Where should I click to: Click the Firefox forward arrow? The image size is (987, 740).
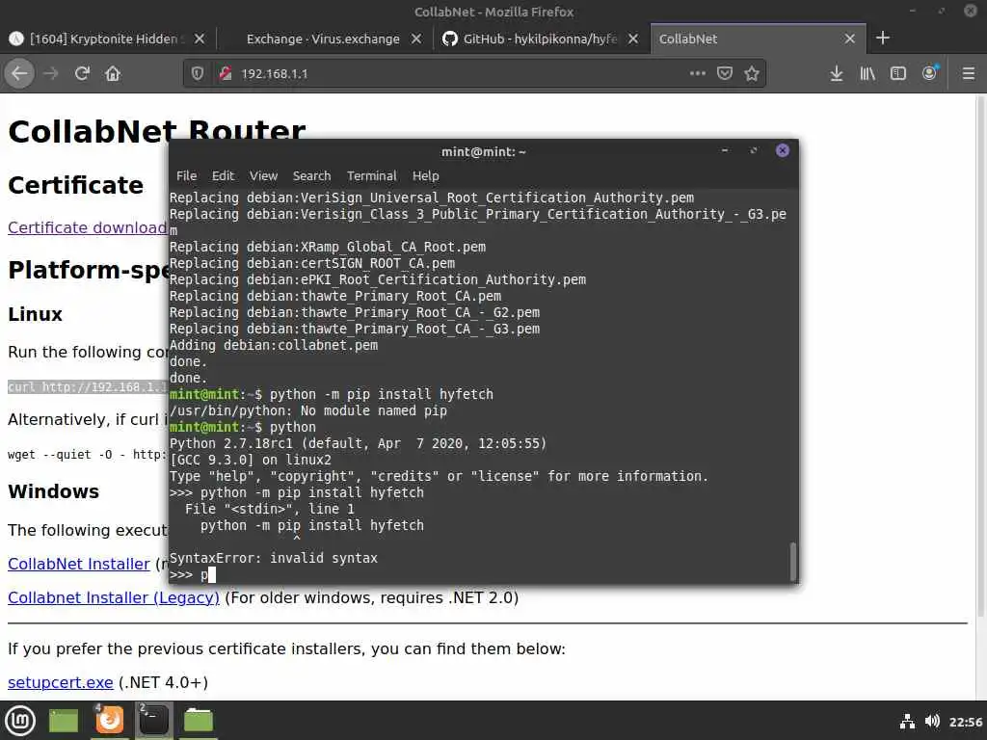pos(51,73)
